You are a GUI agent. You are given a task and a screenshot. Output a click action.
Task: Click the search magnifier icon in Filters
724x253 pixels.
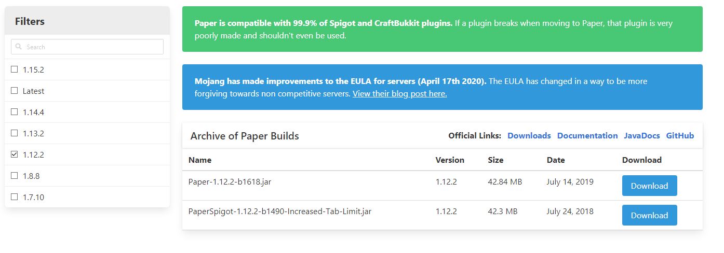click(x=19, y=47)
